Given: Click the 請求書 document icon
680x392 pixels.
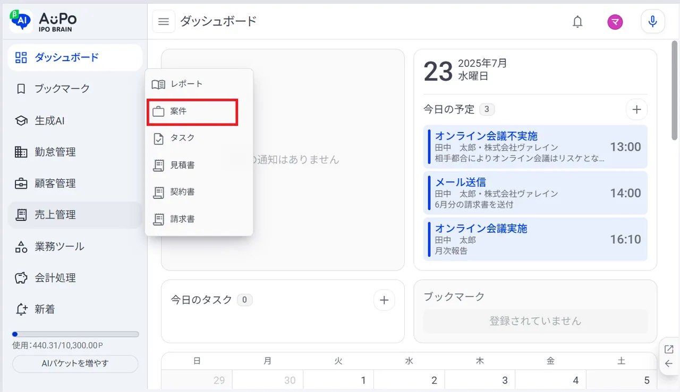Looking at the screenshot, I should tap(158, 219).
